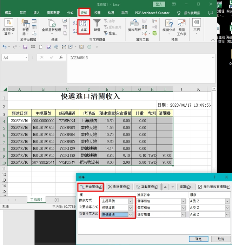Click the save icon in quick access toolbar
232x245 pixels.
pos(25,47)
